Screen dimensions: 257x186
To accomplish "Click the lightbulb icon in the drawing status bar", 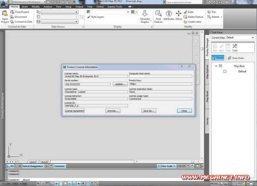I will pos(198,166).
